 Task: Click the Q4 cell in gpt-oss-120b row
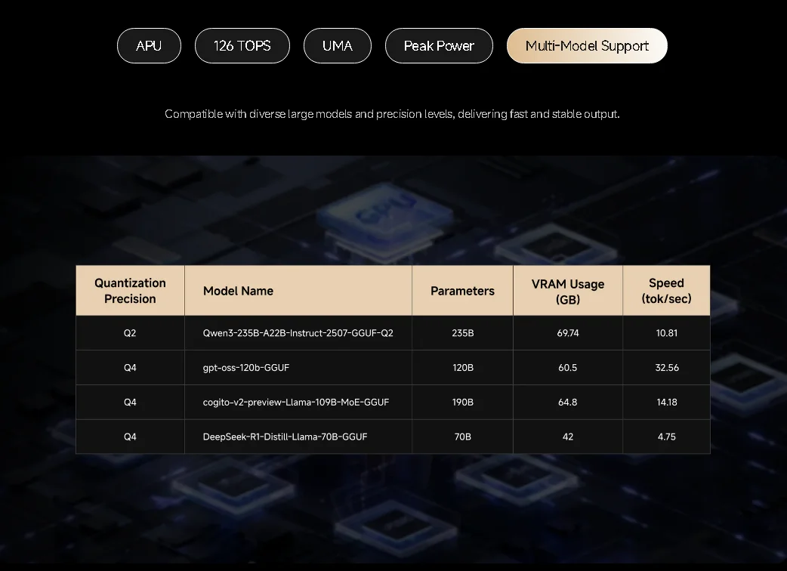pyautogui.click(x=130, y=367)
